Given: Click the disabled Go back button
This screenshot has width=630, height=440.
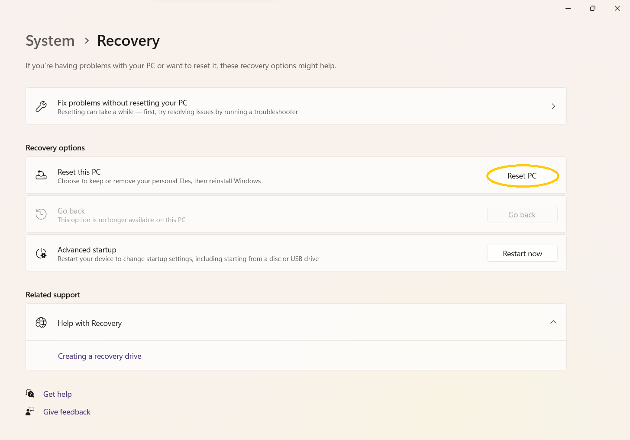Looking at the screenshot, I should (522, 215).
